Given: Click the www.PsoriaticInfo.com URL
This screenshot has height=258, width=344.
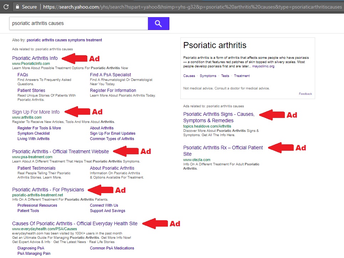Looking at the screenshot, I should pos(31,63).
